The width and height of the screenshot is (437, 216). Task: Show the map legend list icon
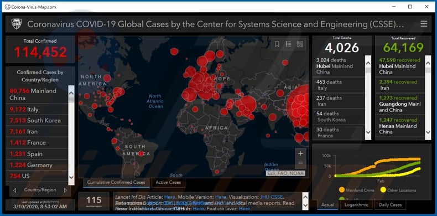click(288, 44)
